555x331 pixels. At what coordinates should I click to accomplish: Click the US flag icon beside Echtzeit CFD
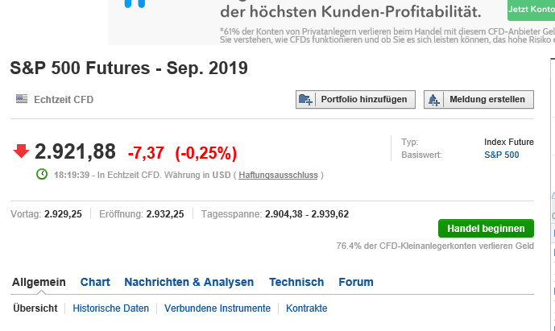(22, 99)
